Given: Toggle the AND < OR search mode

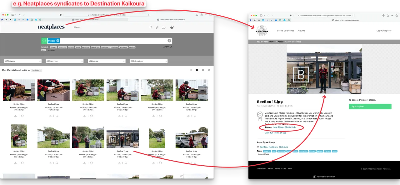Looking at the screenshot, I should point(167,47).
